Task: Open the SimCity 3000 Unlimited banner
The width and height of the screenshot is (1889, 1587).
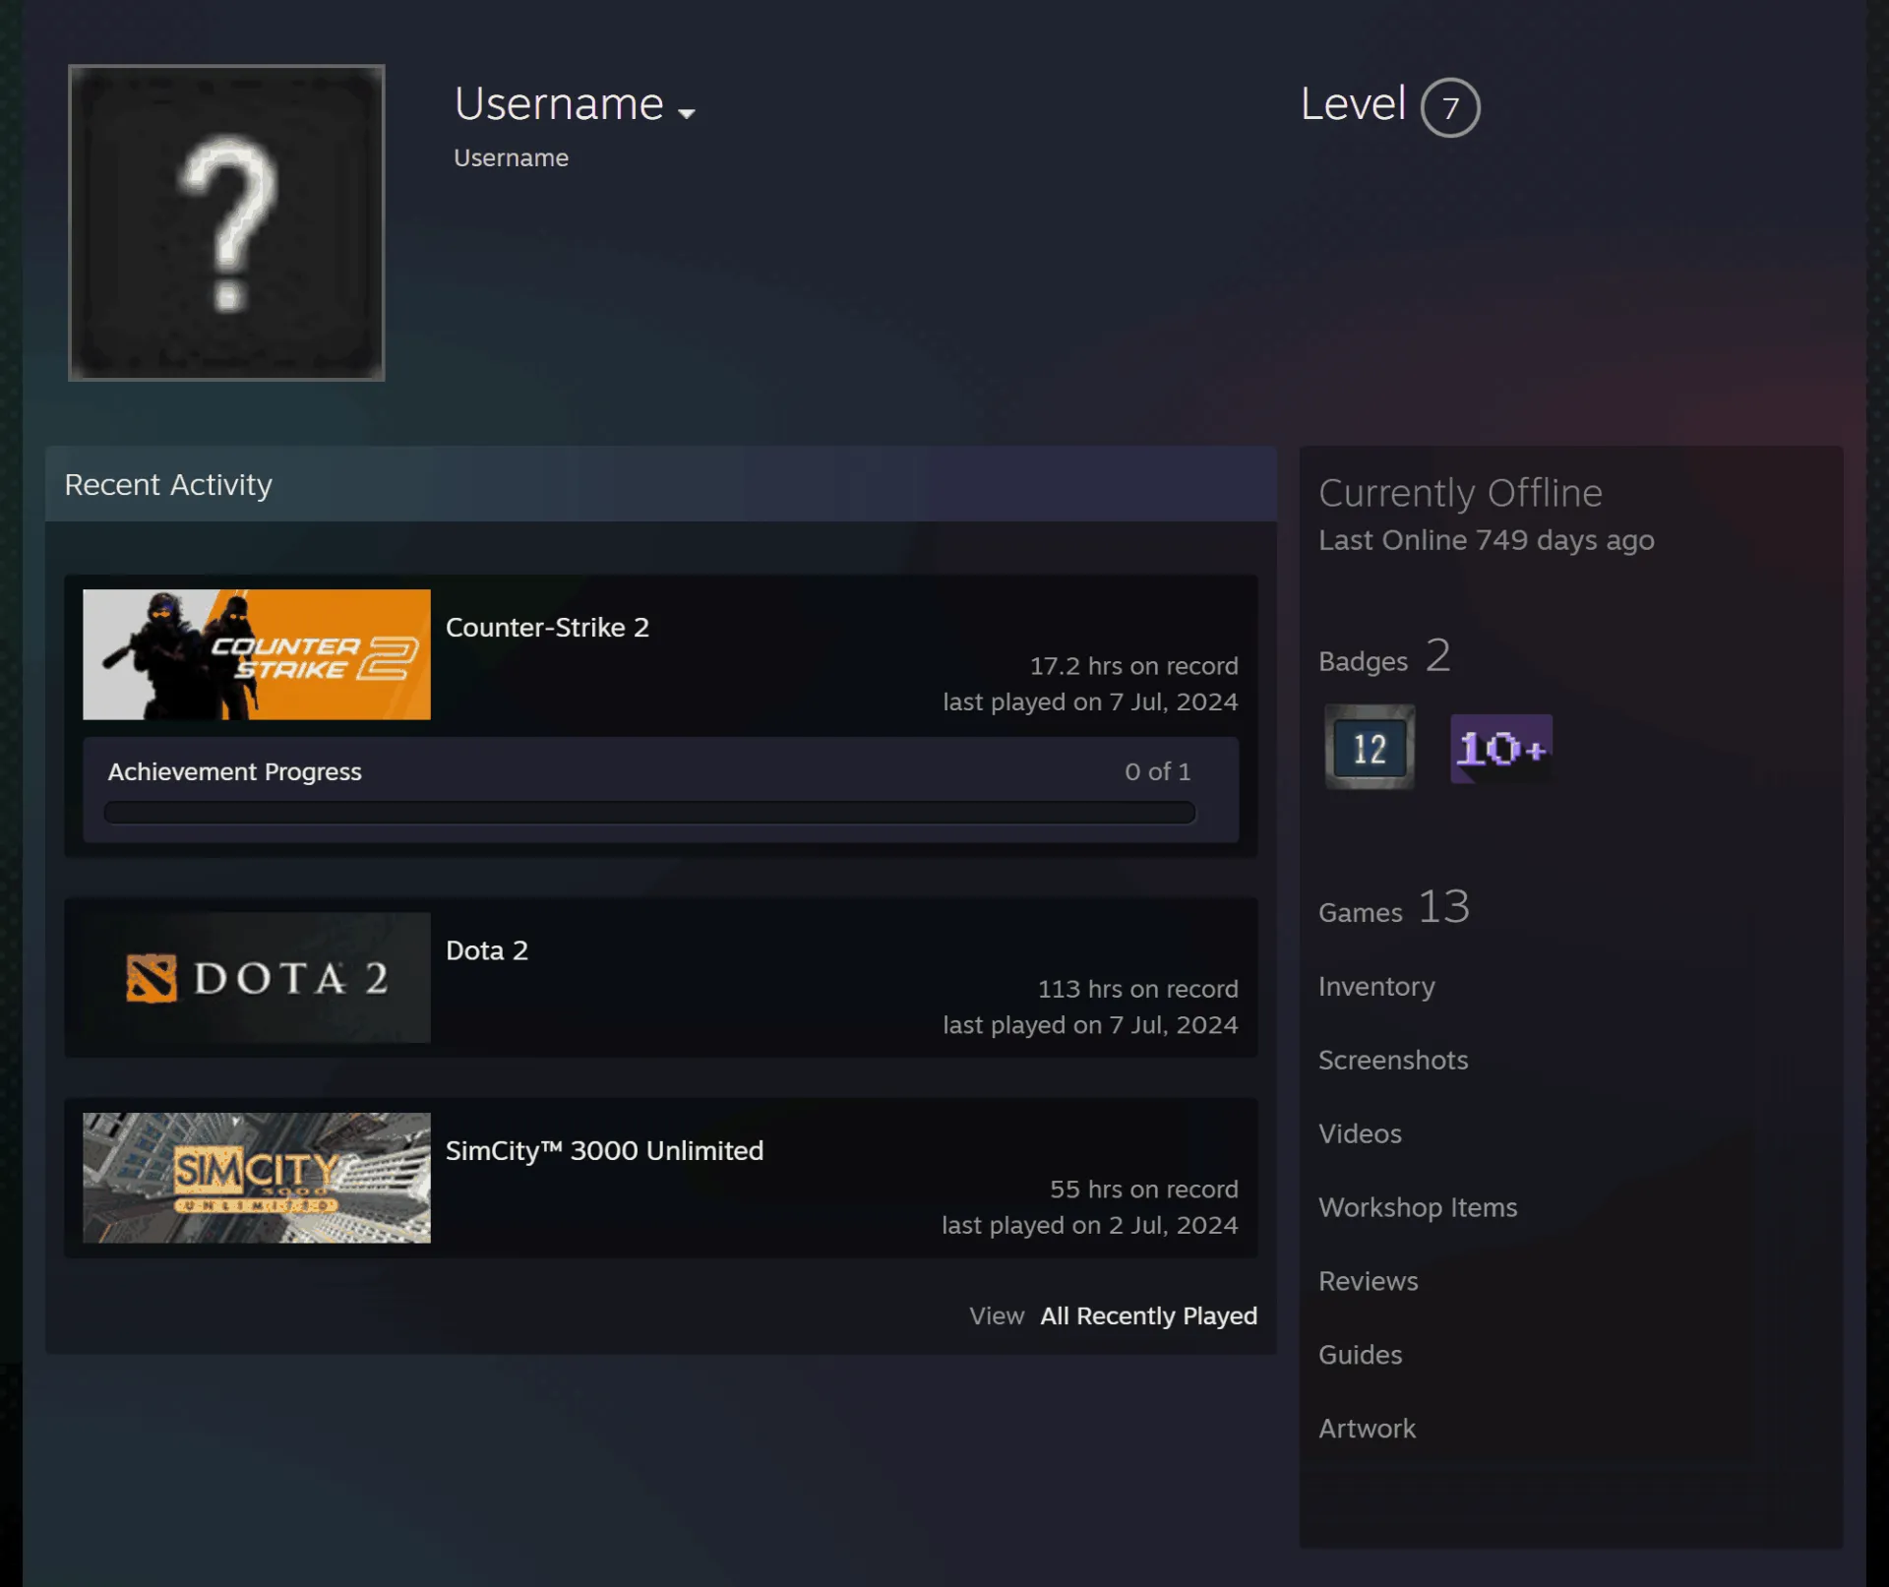Action: click(x=257, y=1178)
